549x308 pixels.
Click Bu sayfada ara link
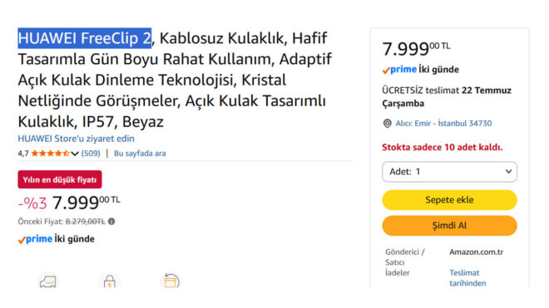click(x=140, y=153)
